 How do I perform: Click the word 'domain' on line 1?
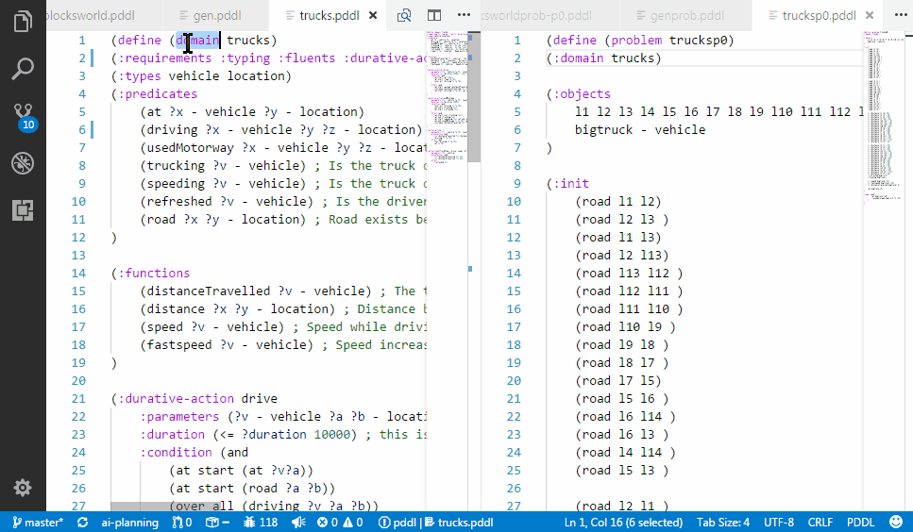(197, 41)
